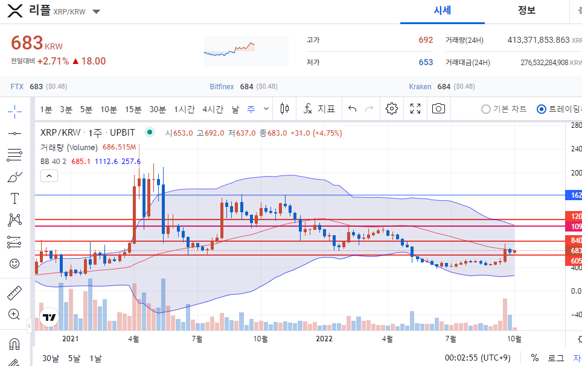The width and height of the screenshot is (582, 366).
Task: Expand the time interval dropdown chevron
Action: click(266, 109)
